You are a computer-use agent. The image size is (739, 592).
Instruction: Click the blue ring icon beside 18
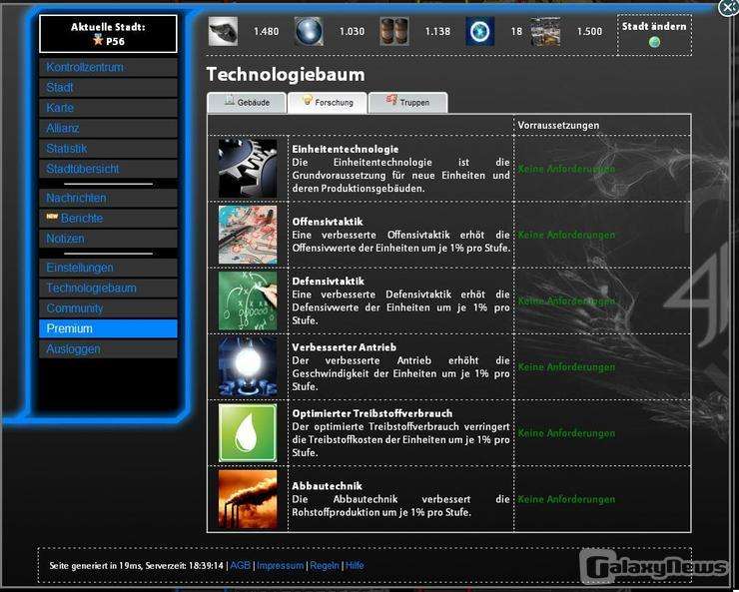(479, 31)
